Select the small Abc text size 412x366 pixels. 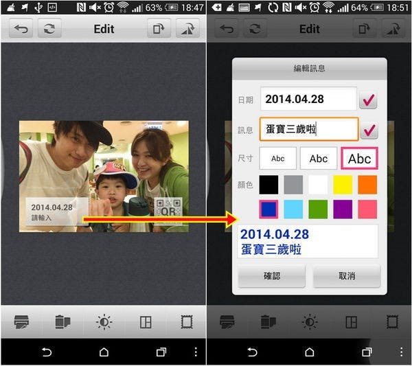point(278,159)
